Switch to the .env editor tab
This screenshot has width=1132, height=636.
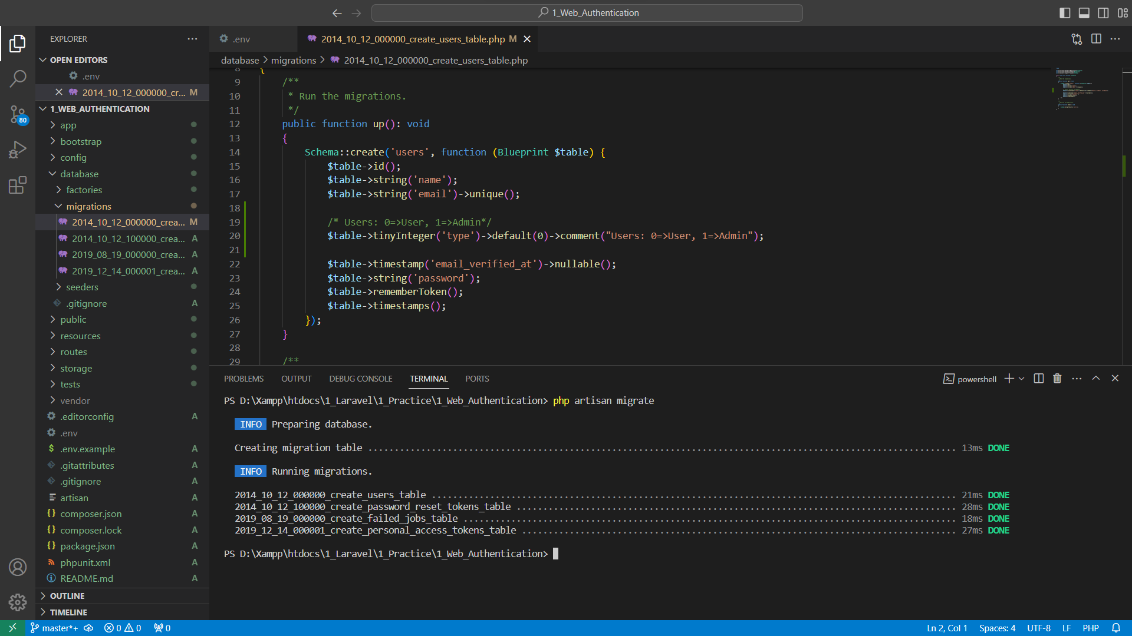pos(241,39)
